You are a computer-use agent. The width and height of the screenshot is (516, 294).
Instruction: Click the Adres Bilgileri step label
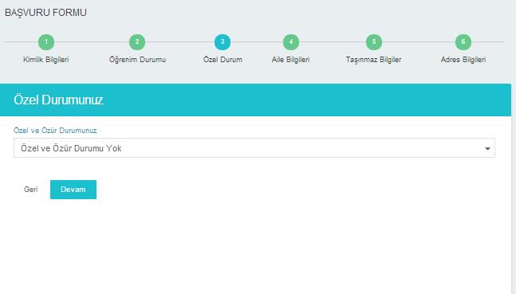[x=463, y=60]
